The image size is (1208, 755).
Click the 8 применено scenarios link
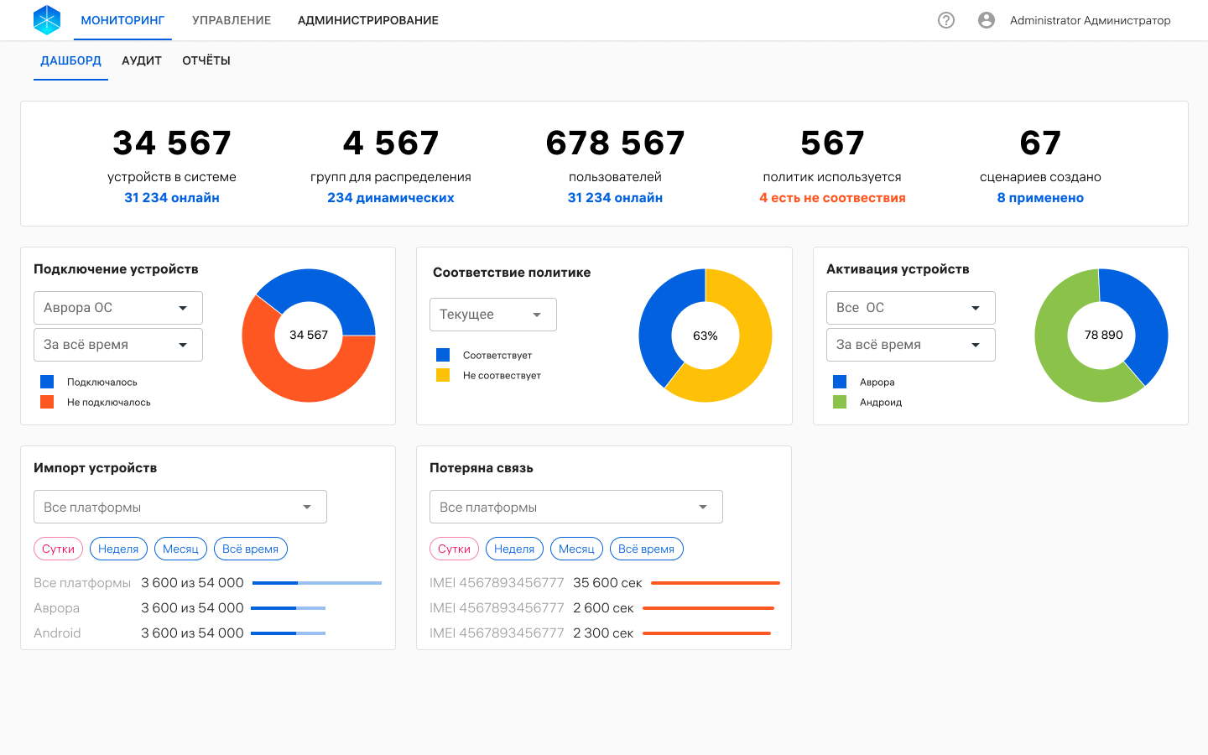[x=1040, y=198]
